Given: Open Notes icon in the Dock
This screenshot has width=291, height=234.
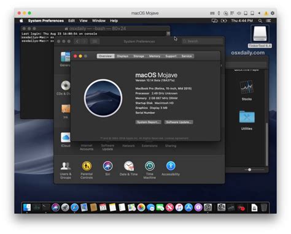Looking at the screenshot, I should tap(112, 208).
